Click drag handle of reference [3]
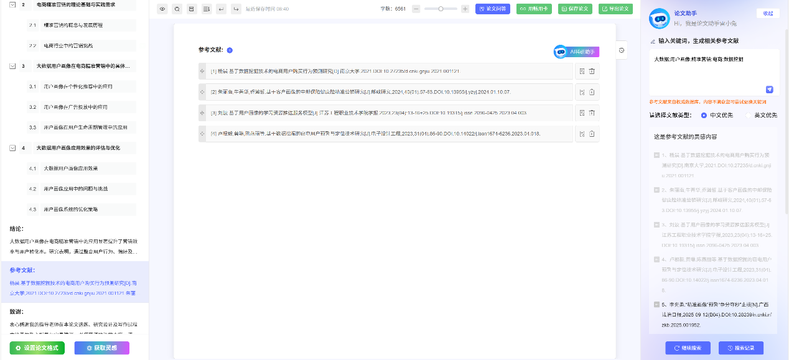Viewport: 789px width, 360px height. pyautogui.click(x=202, y=113)
